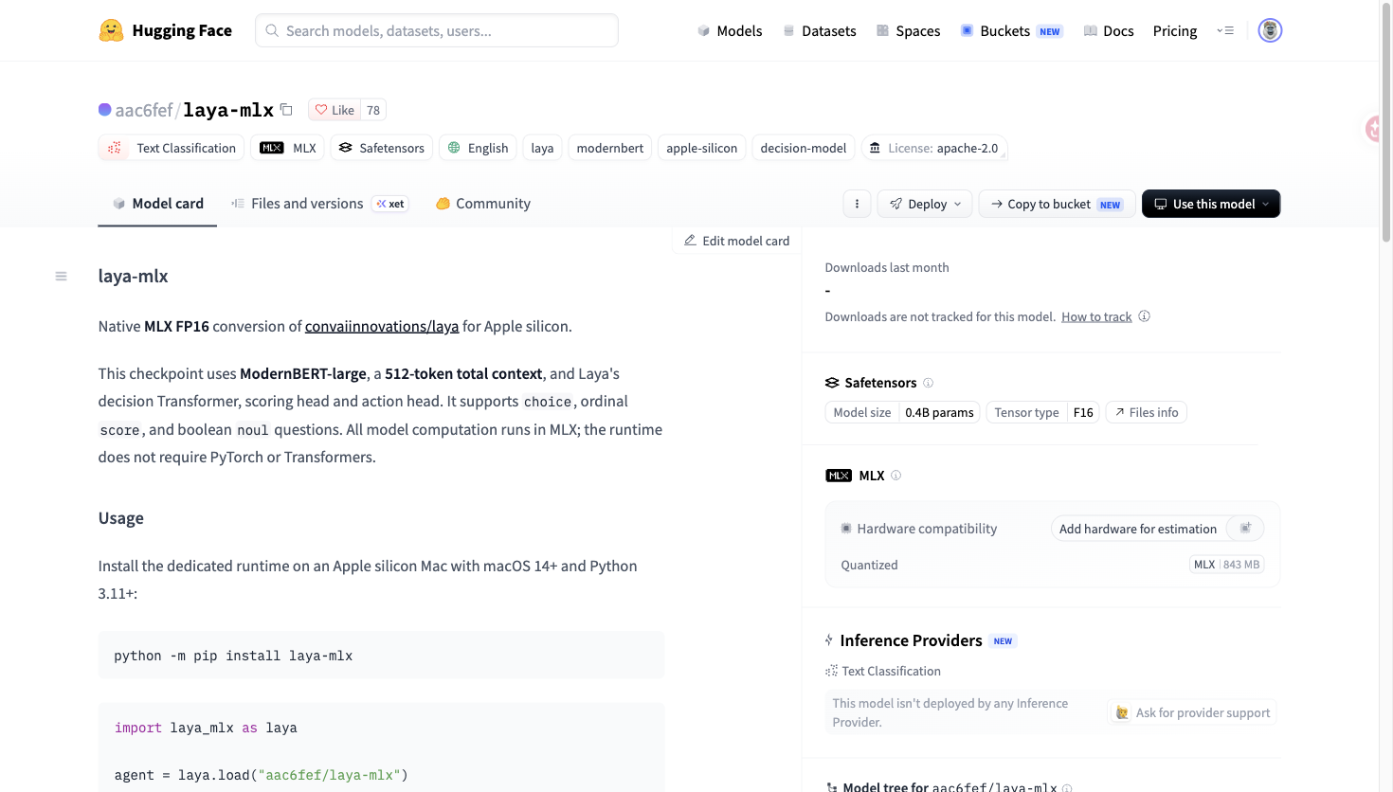Image resolution: width=1393 pixels, height=792 pixels.
Task: Open Spaces from the top navigation
Action: [908, 30]
